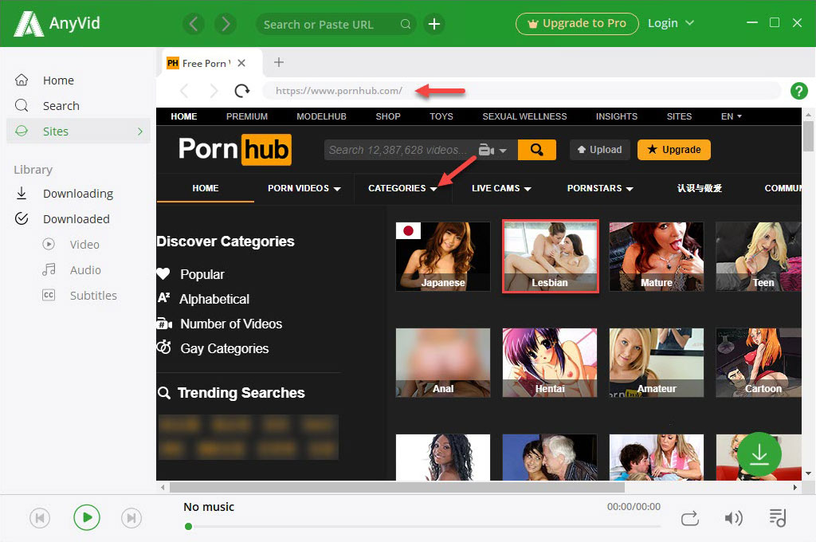Click the Upgrade to Pro button
The height and width of the screenshot is (542, 816).
click(577, 23)
